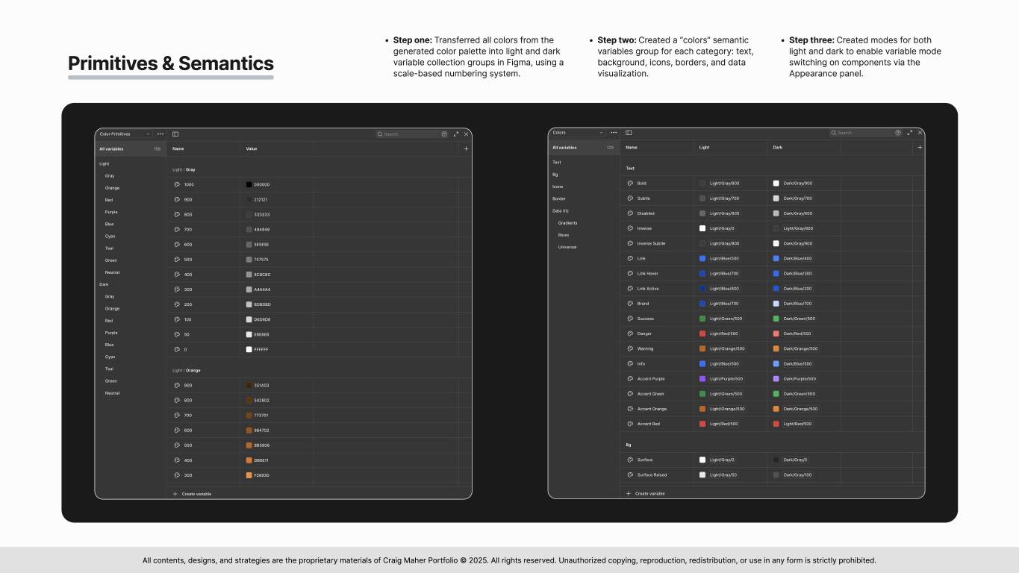
Task: Click the color swatch for Gray 500 value 757575
Action: click(x=249, y=259)
